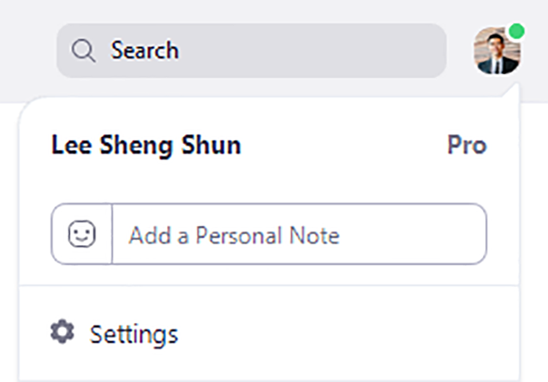This screenshot has height=382, width=548.
Task: Click the Settings gear icon
Action: tap(62, 331)
